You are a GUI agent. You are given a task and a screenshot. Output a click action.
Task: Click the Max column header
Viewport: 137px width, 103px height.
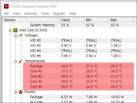pos(121,20)
